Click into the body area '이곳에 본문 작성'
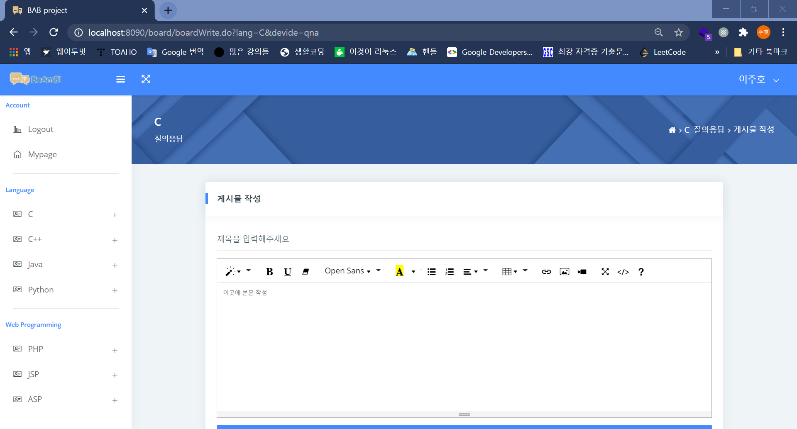 [464, 347]
